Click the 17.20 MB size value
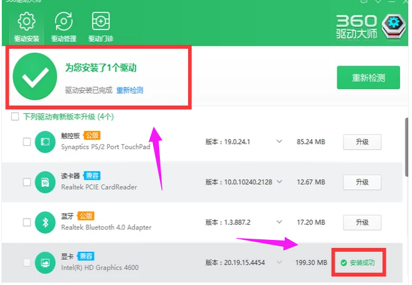 (x=311, y=222)
